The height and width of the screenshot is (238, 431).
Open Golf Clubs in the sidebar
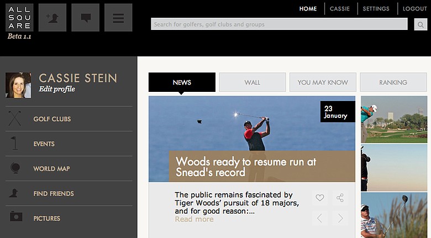pos(52,119)
